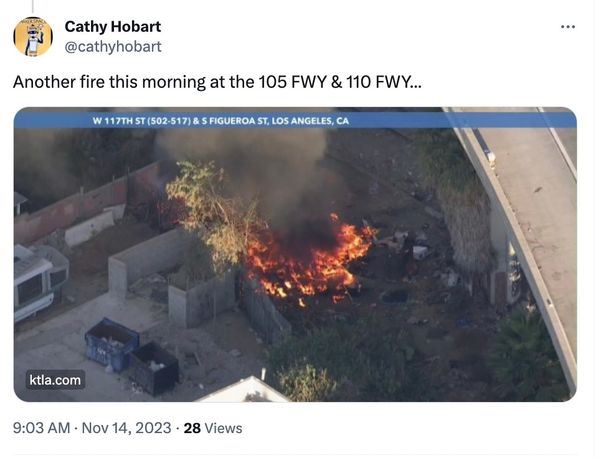Open the three-dot more options menu
The width and height of the screenshot is (598, 458).
(568, 27)
